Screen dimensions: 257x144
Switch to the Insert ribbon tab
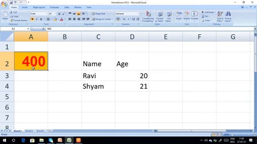point(25,7)
